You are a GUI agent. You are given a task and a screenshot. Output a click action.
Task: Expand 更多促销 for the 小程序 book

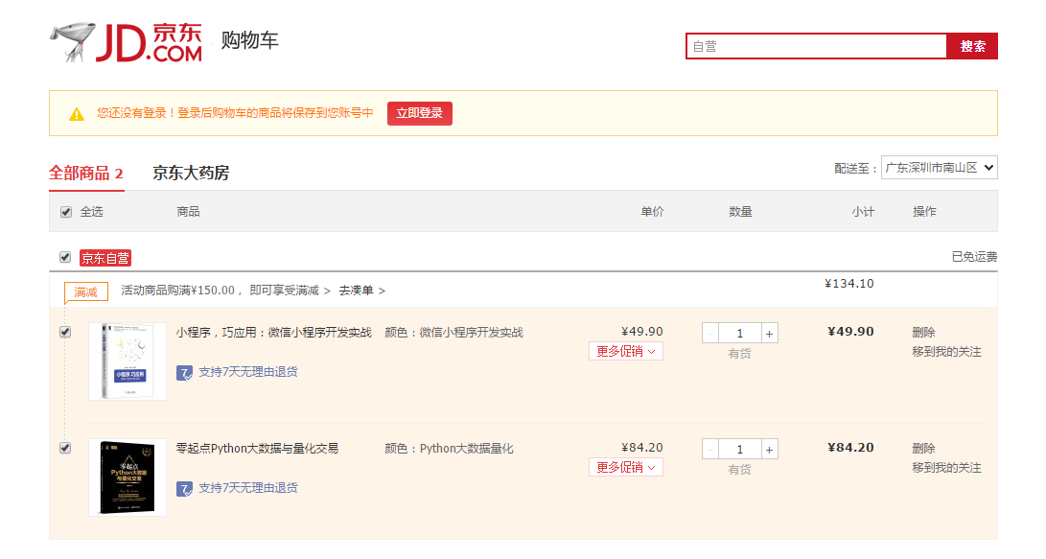625,351
